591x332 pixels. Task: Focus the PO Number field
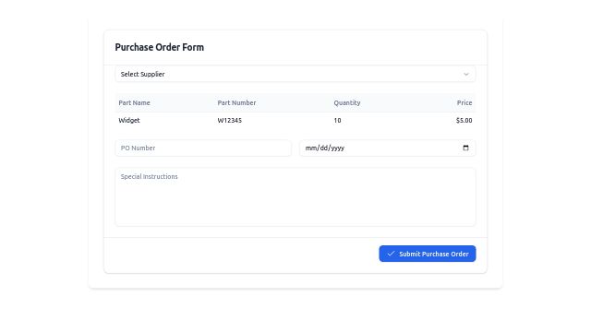pyautogui.click(x=203, y=148)
